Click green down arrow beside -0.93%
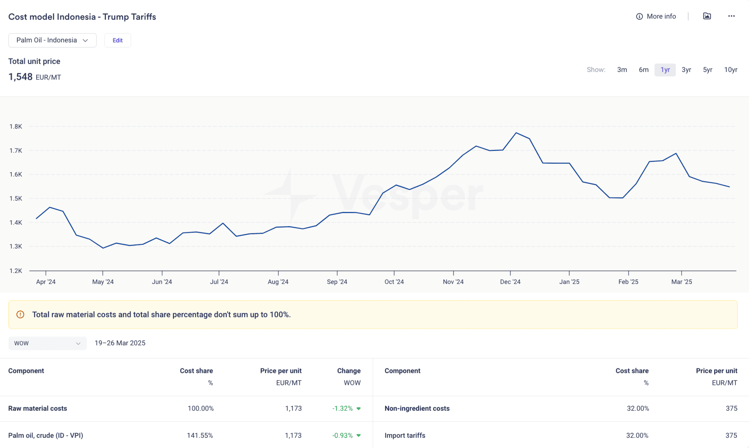This screenshot has width=749, height=448. pyautogui.click(x=359, y=435)
